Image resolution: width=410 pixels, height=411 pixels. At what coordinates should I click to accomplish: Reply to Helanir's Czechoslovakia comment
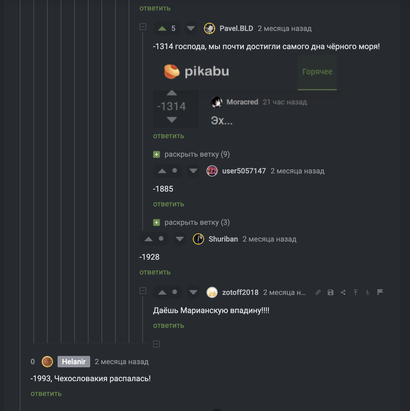click(x=46, y=394)
